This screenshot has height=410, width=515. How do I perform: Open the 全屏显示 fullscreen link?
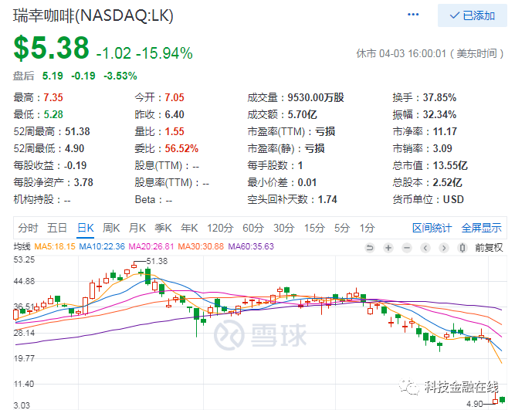(x=481, y=228)
